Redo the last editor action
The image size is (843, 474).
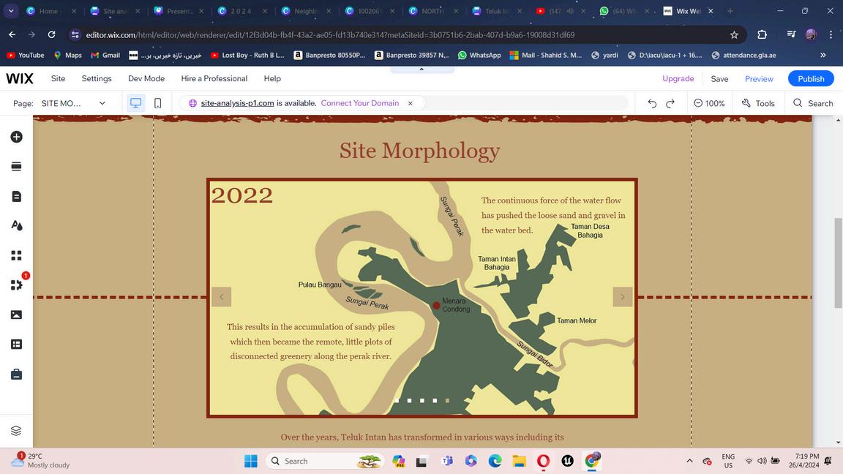point(670,103)
